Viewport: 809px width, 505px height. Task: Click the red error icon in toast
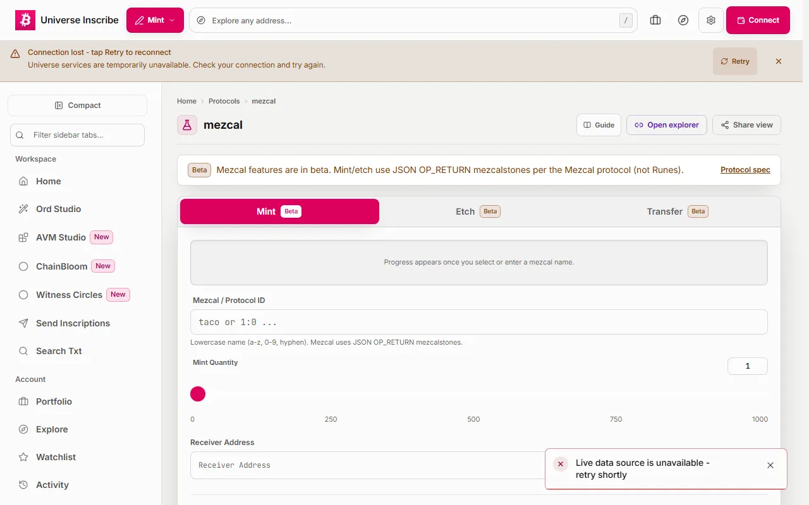point(561,464)
